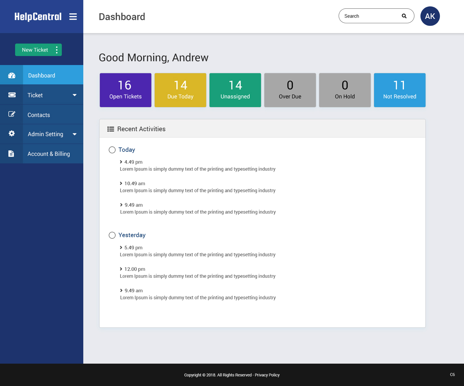Expand the Admin Setting dropdown arrow

click(x=75, y=134)
